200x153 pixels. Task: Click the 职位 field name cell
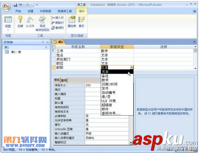point(78,63)
